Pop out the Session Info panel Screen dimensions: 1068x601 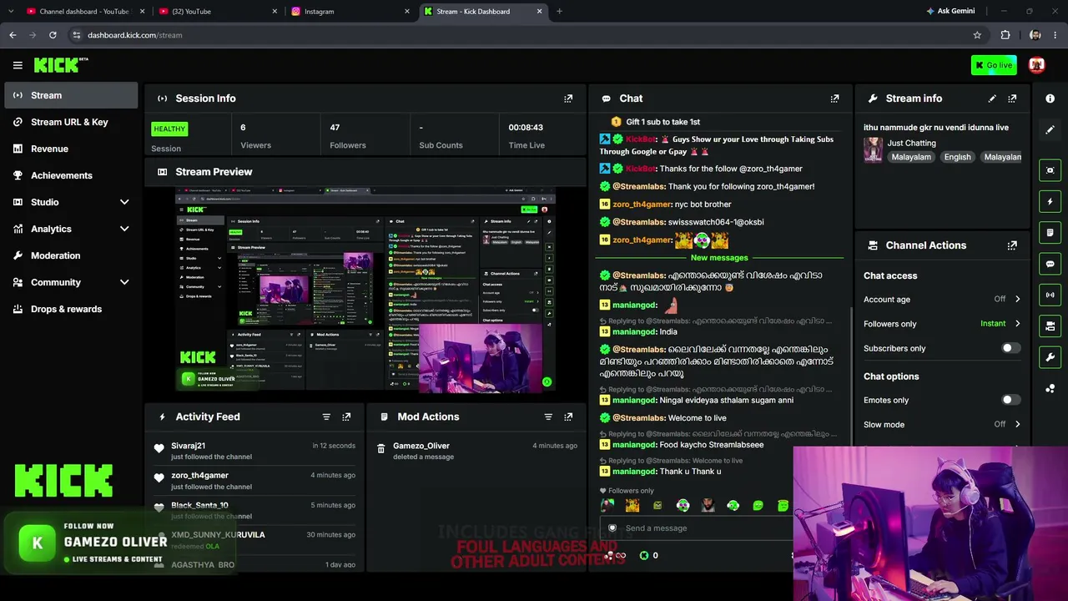coord(568,98)
